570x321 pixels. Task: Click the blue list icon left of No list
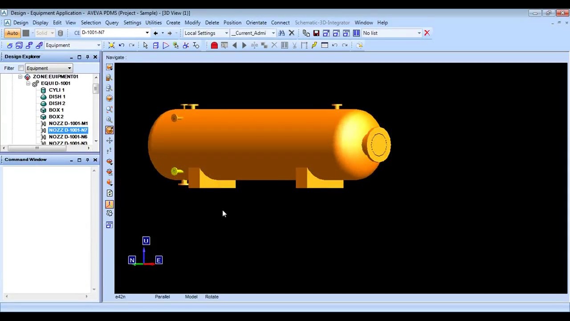356,33
